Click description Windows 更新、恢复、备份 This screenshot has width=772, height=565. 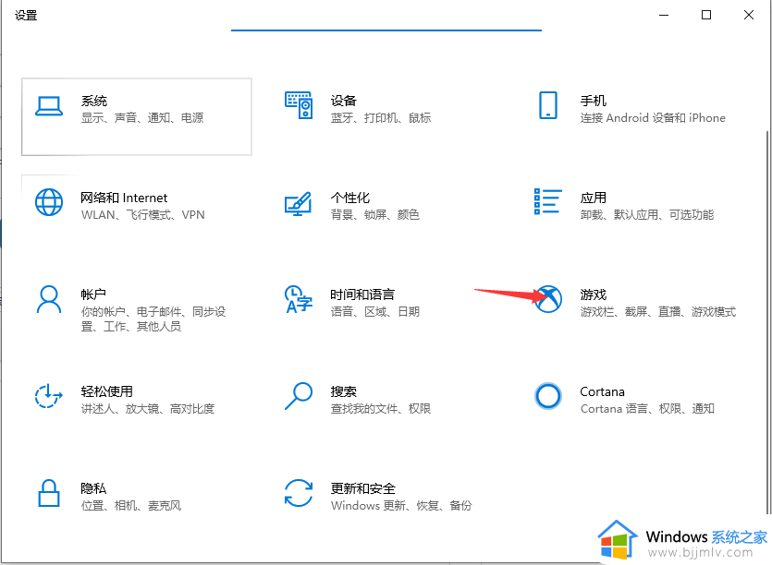401,506
